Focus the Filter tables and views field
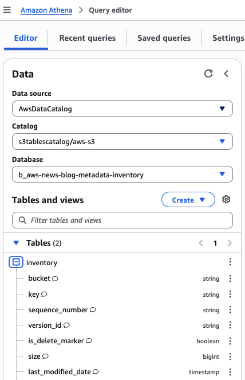 122,220
